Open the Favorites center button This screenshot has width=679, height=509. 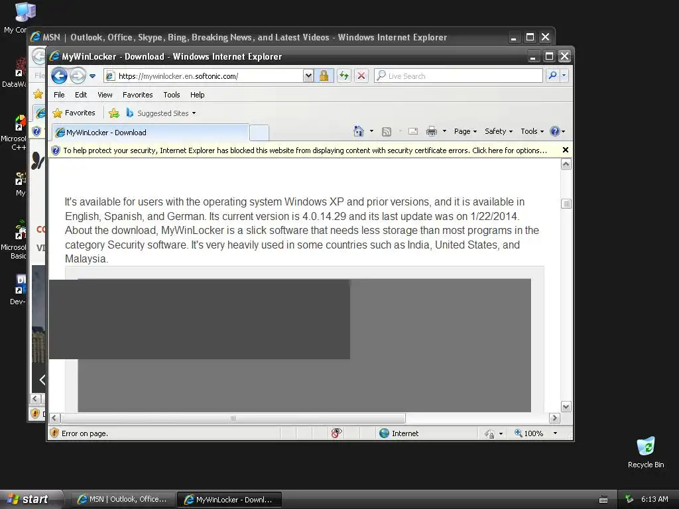click(74, 113)
